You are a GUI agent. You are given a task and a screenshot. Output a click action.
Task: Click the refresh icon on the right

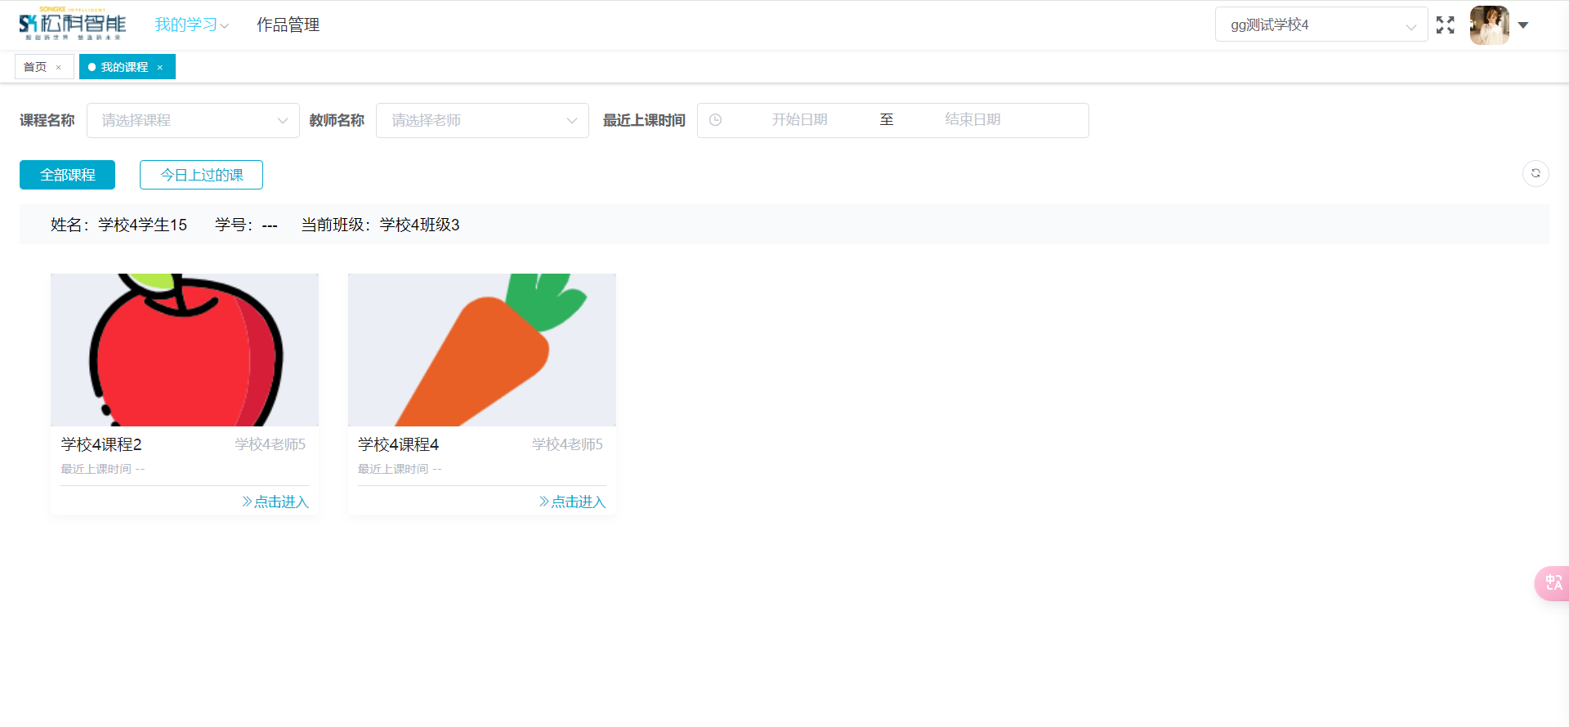click(x=1535, y=173)
